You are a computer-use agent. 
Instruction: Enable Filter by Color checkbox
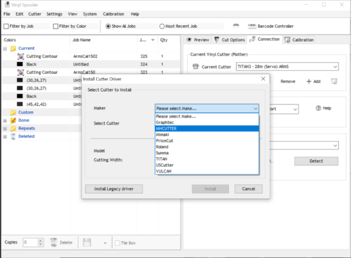point(56,26)
